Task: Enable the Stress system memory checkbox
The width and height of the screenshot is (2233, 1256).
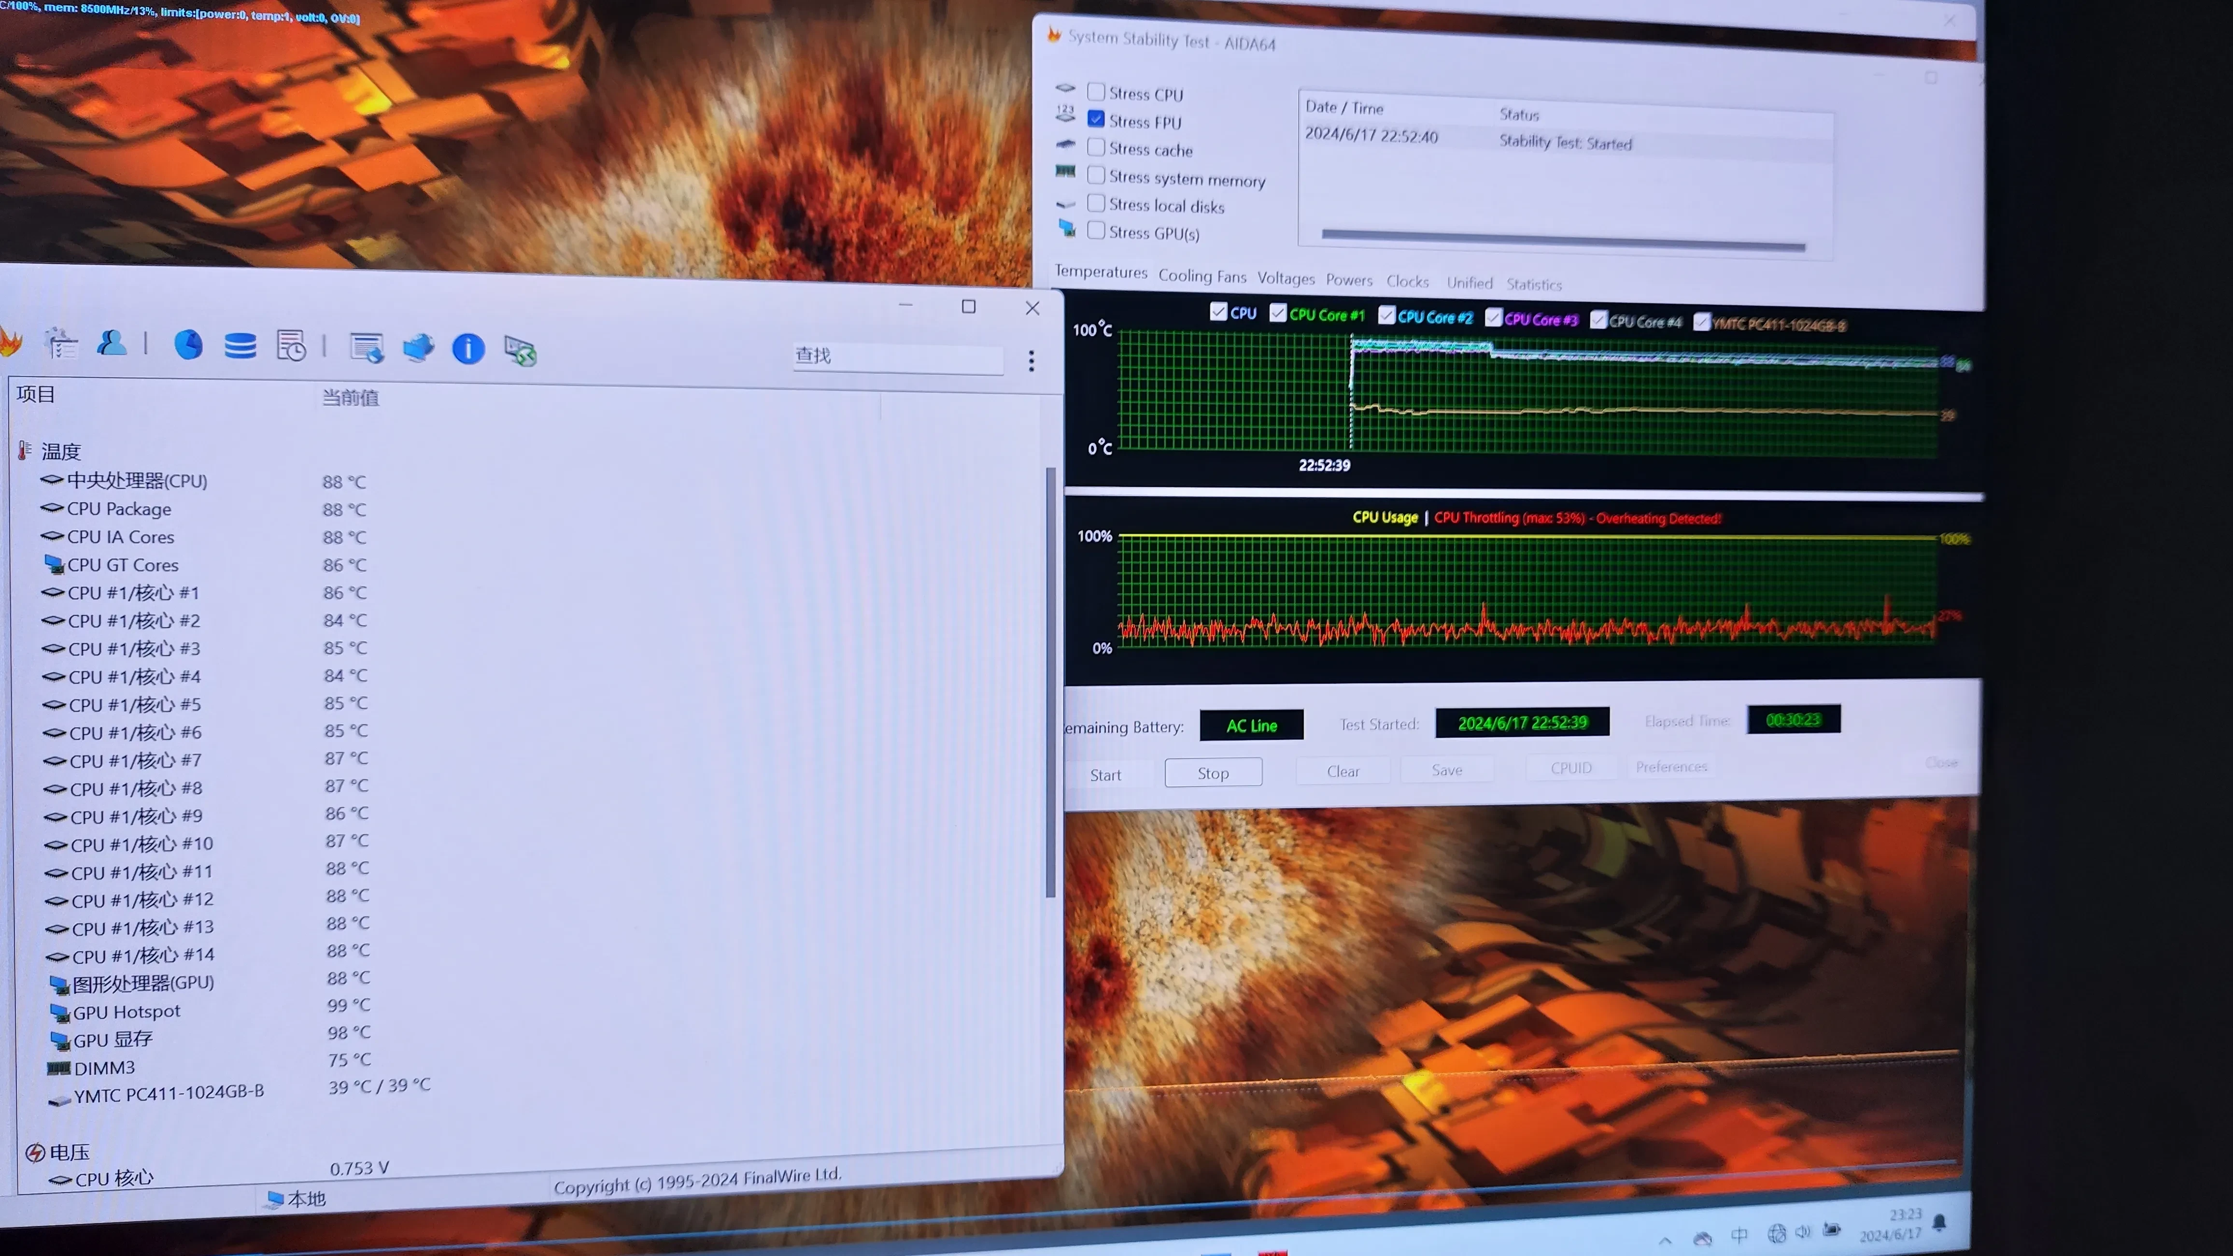Action: coord(1096,175)
